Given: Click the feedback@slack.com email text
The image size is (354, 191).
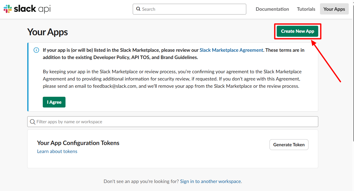Looking at the screenshot, I should pyautogui.click(x=115, y=86).
